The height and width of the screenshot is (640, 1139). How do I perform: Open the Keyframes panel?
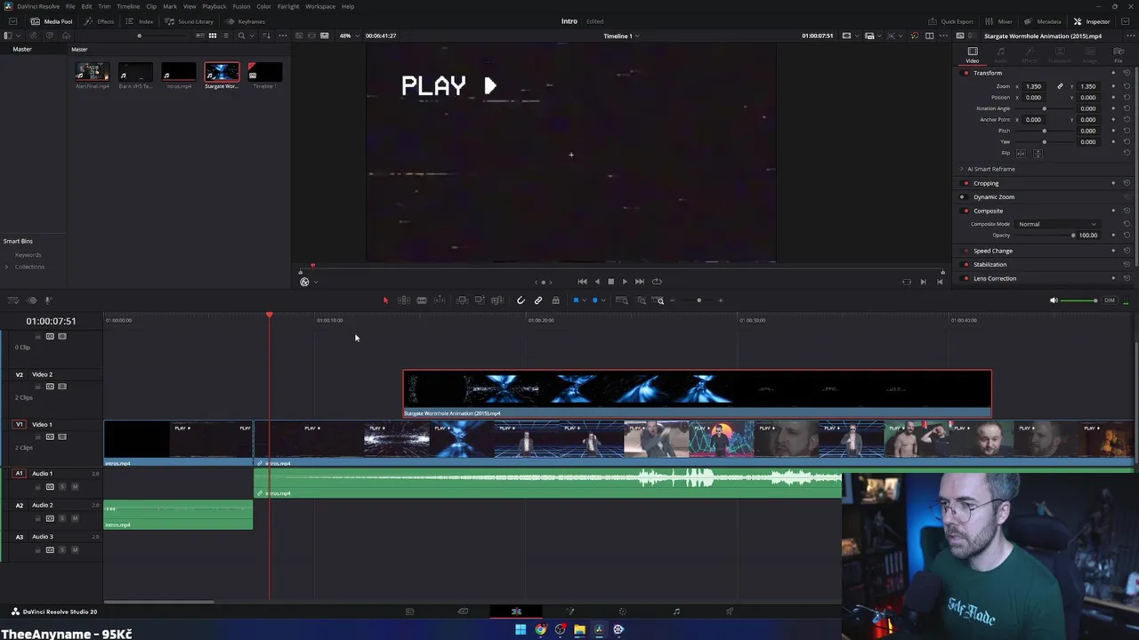246,21
